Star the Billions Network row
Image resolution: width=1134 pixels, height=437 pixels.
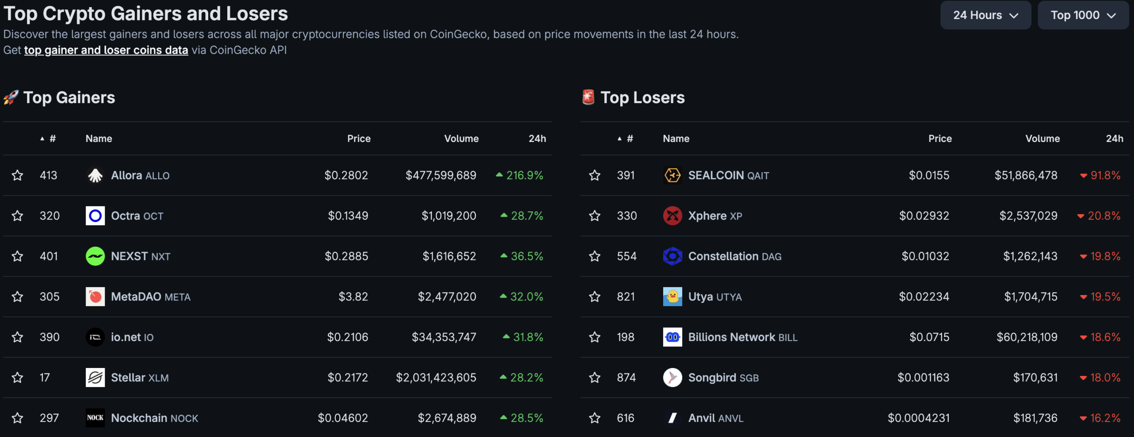coord(594,337)
